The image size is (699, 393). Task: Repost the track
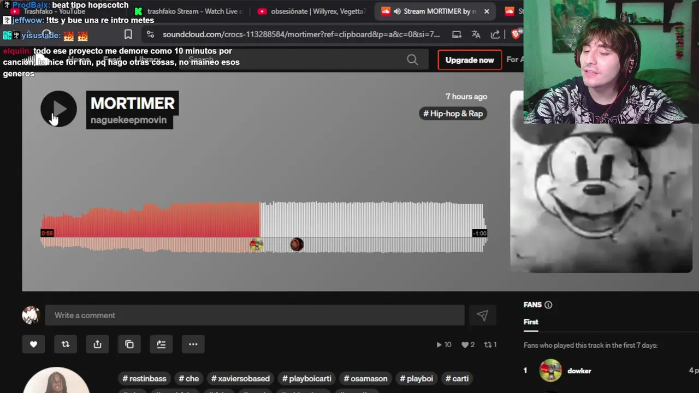66,344
